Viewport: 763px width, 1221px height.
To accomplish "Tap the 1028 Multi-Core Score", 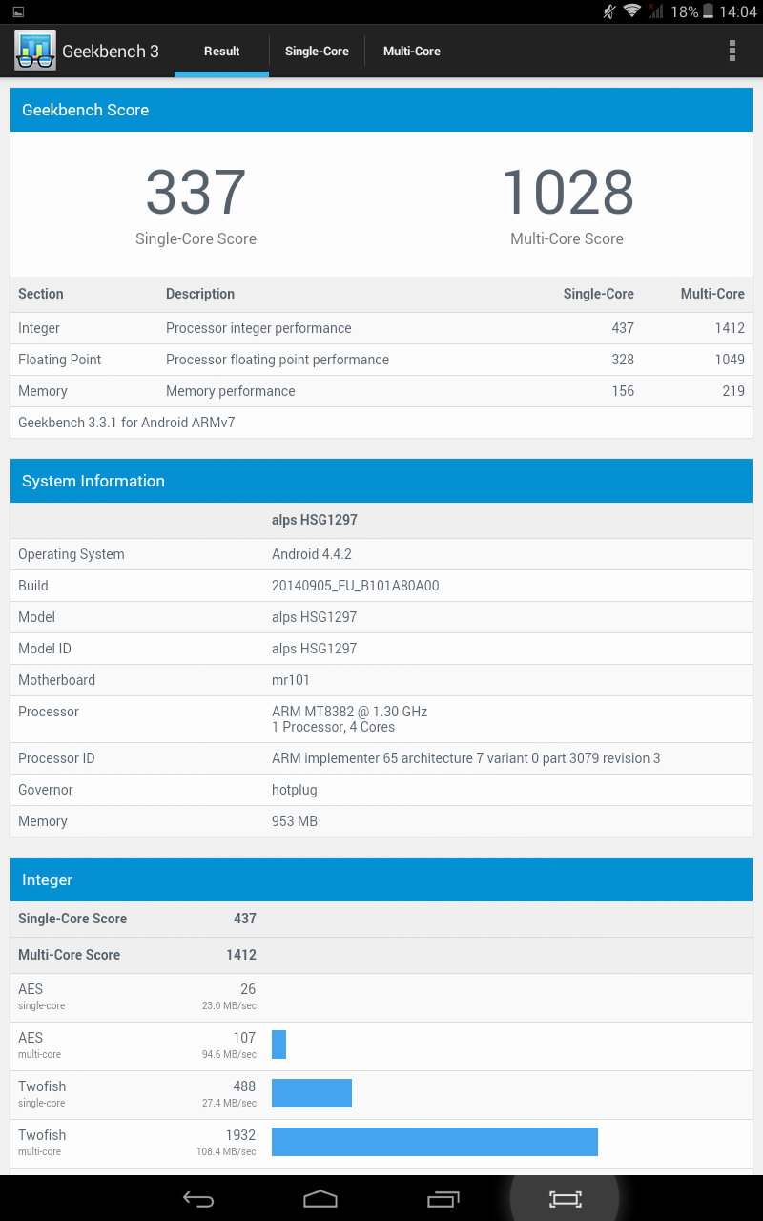I will (x=567, y=194).
